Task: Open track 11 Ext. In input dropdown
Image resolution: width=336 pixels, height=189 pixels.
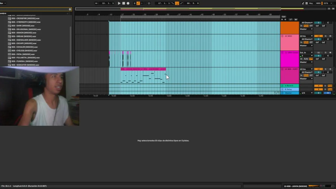Action: point(306,52)
